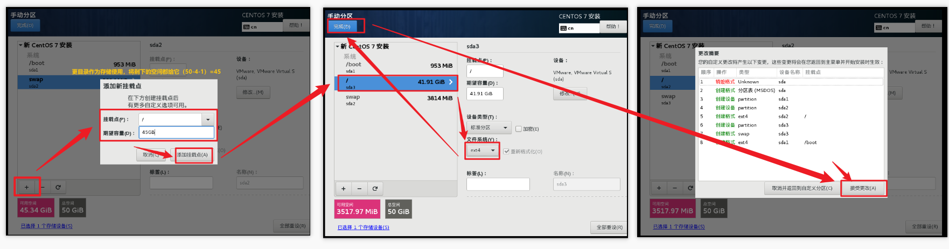Click the cn keyboard layout icon in right screenshot
This screenshot has width=949, height=249.
click(878, 27)
